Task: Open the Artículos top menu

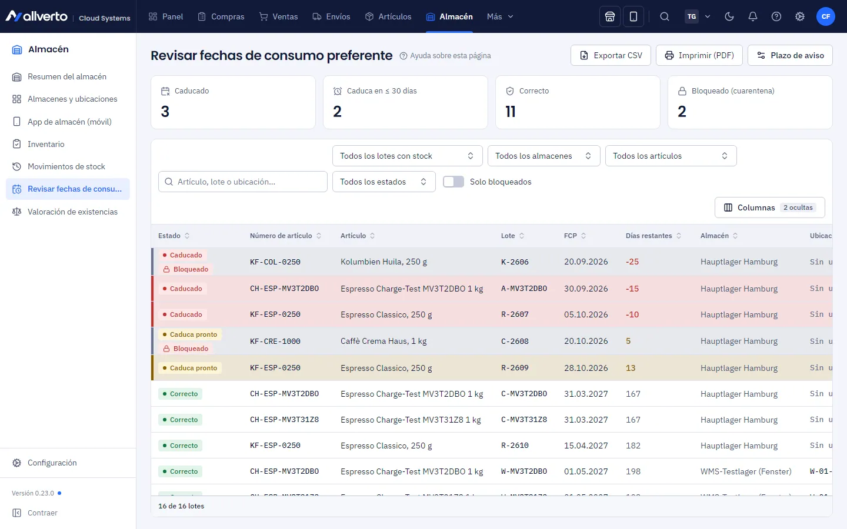Action: pos(388,16)
